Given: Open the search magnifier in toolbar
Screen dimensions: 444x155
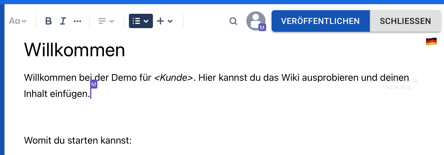Looking at the screenshot, I should coord(233,21).
